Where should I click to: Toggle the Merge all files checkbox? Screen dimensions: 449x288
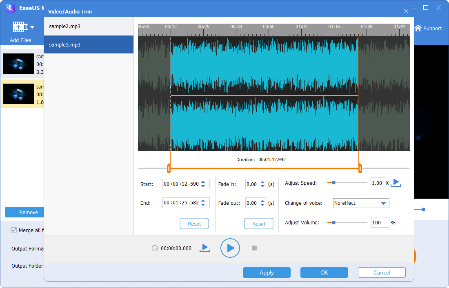pyautogui.click(x=14, y=230)
